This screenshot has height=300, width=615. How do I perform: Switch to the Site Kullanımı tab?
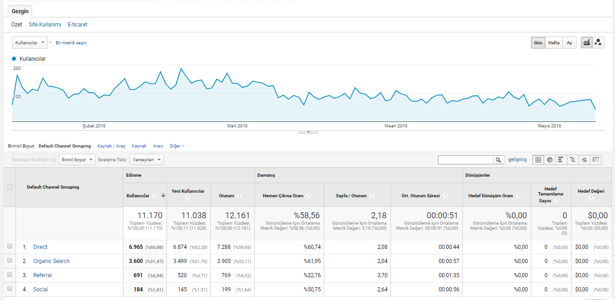tap(45, 25)
